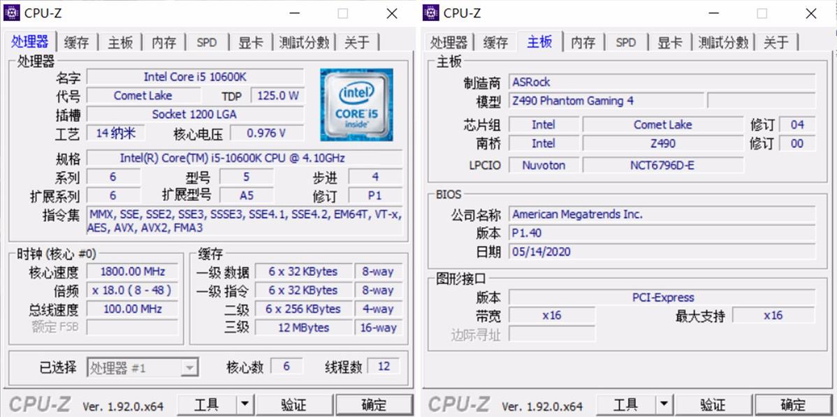Click the 验证 button in left window
Viewport: 837px width, 417px height.
click(294, 404)
